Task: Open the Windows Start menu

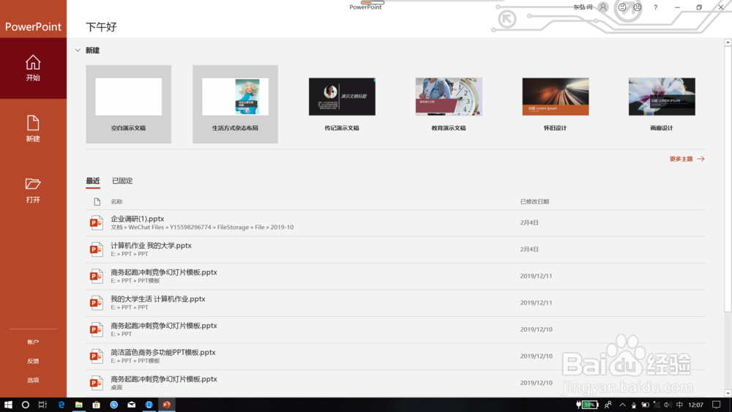Action: click(x=8, y=405)
